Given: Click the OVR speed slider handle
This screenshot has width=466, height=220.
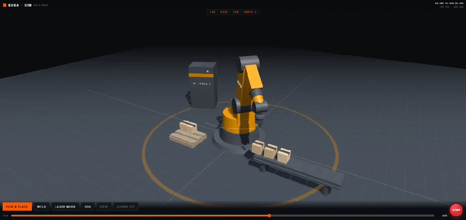Looking at the screenshot, I should tap(269, 216).
